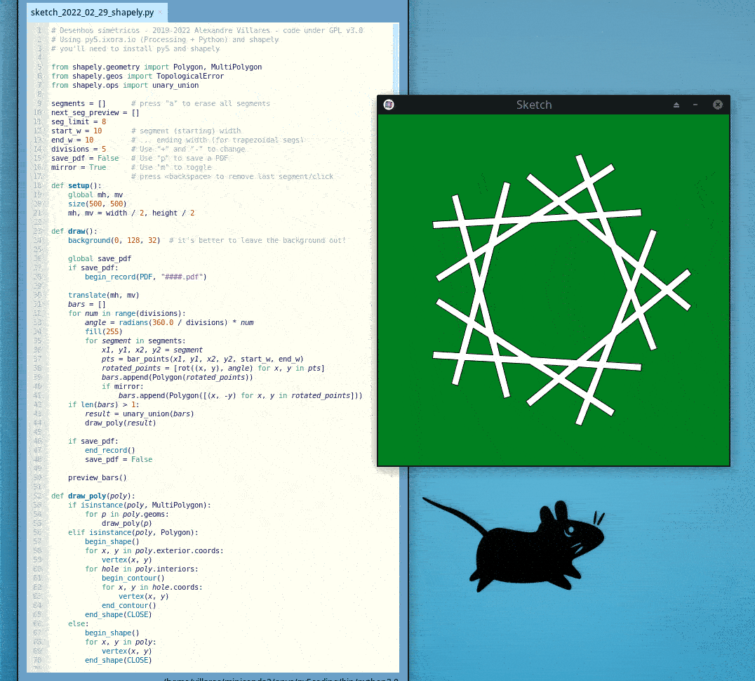Image resolution: width=755 pixels, height=681 pixels.
Task: Close the sketch_2022_02_29_shapely.py tab with its x
Action: click(160, 12)
